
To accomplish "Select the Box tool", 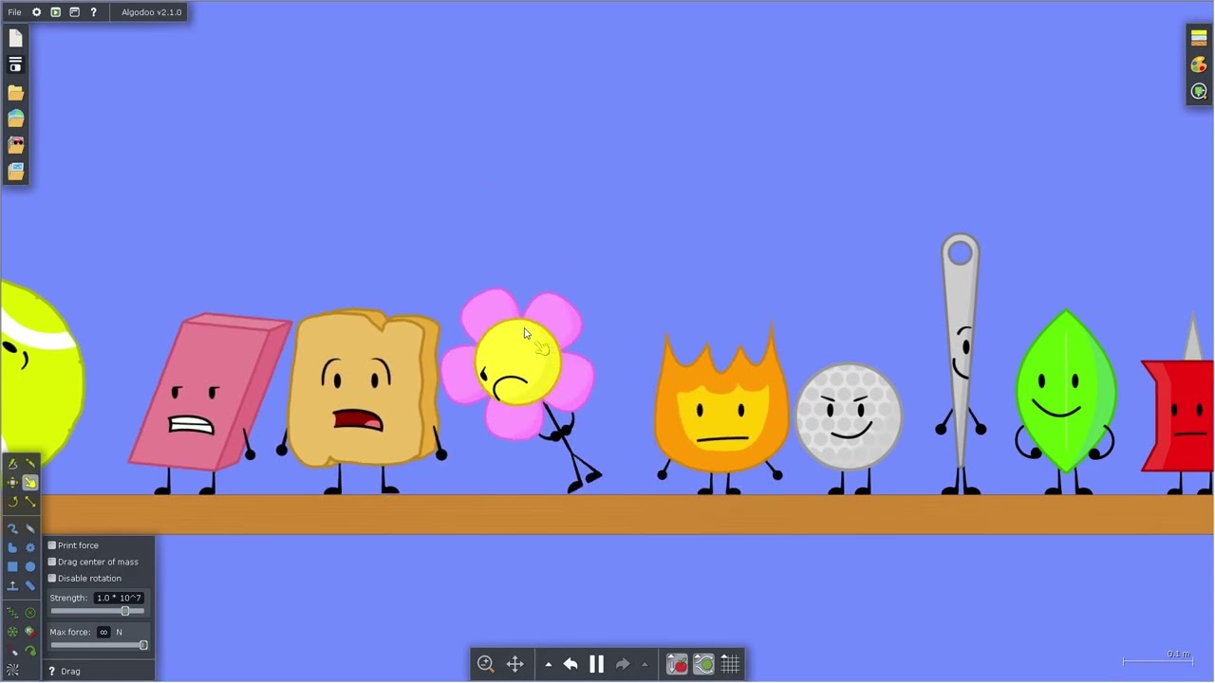I will [x=12, y=566].
